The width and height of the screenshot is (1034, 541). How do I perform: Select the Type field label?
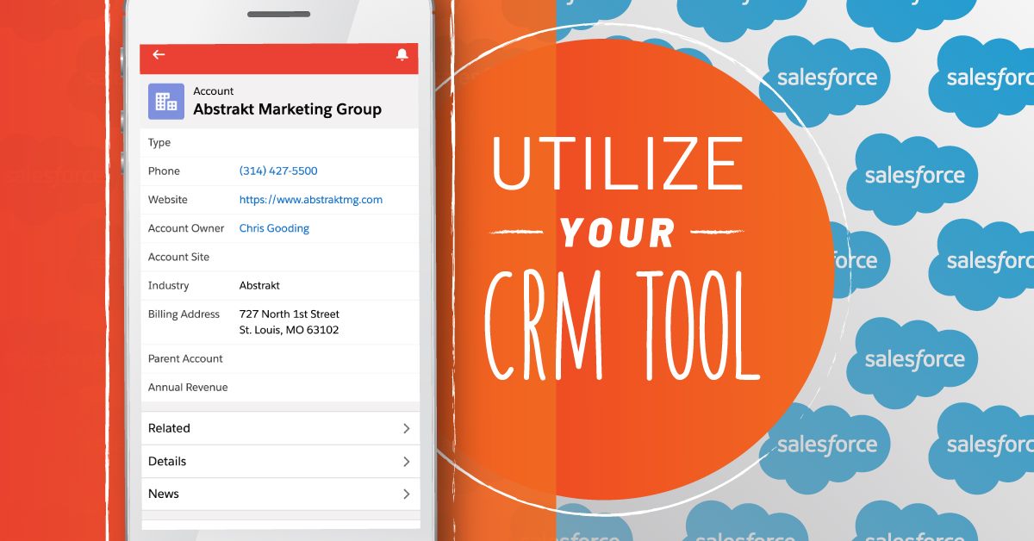point(159,143)
